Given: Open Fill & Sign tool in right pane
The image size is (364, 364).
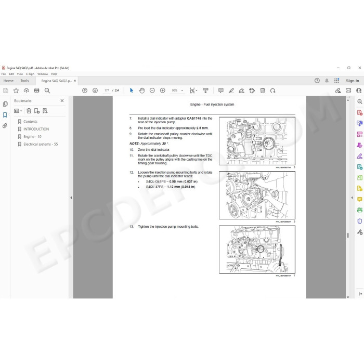Looking at the screenshot, I should [360, 156].
